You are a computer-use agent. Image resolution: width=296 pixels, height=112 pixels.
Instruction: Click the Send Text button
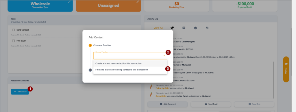tap(254, 104)
